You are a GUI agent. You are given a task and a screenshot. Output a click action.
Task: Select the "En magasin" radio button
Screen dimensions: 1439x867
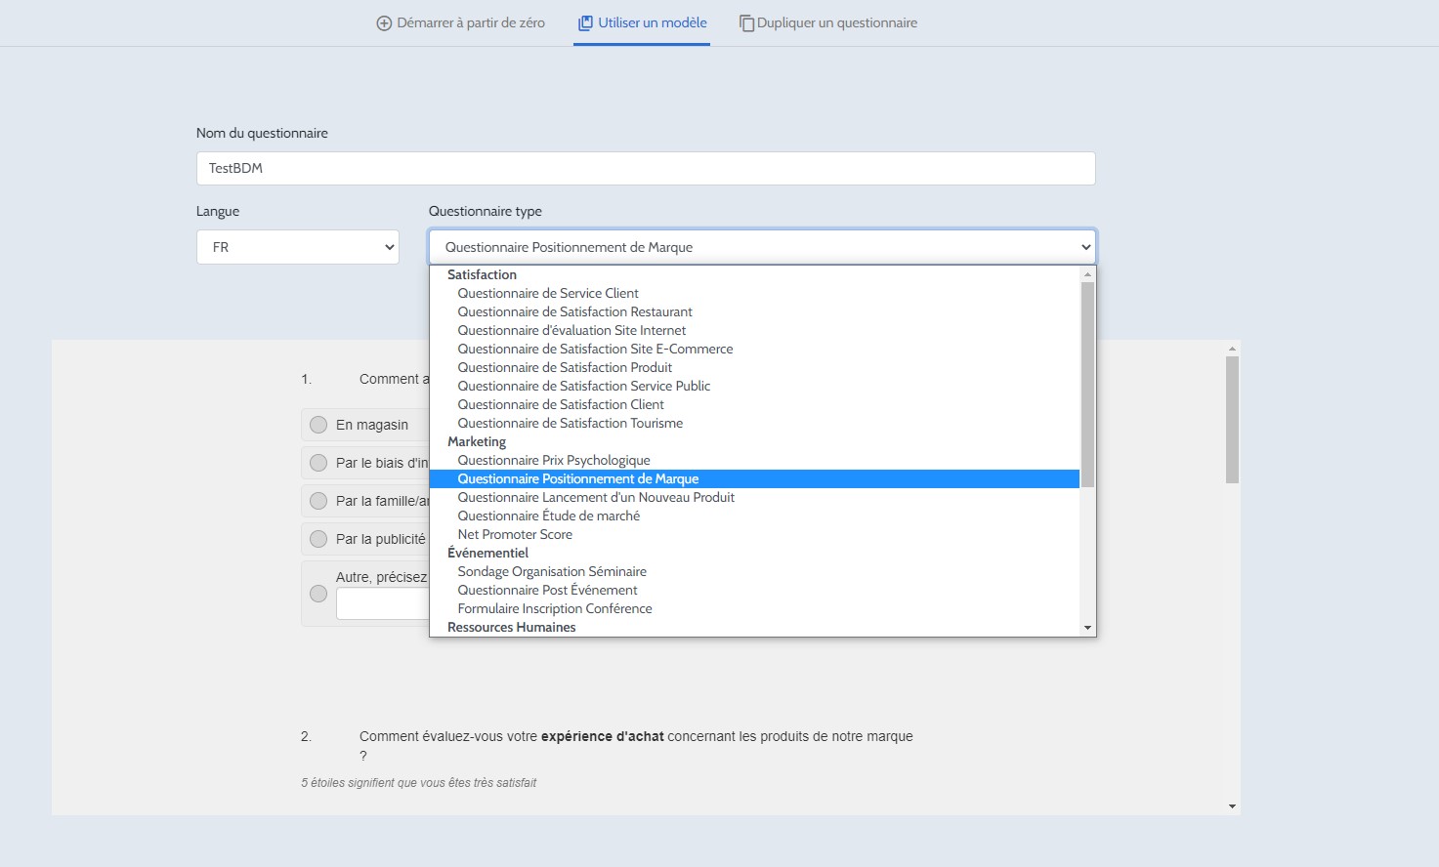pos(317,424)
